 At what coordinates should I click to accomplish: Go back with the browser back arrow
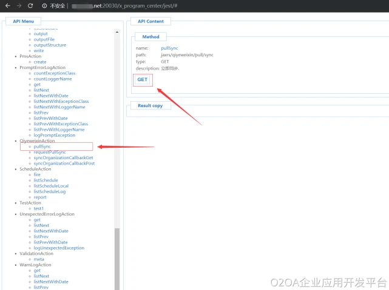[8, 5]
